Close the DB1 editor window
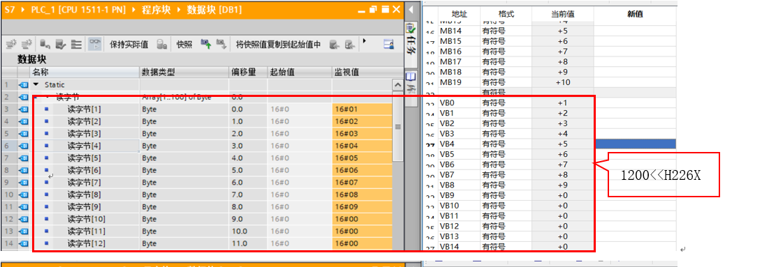This screenshot has width=769, height=267. [396, 9]
